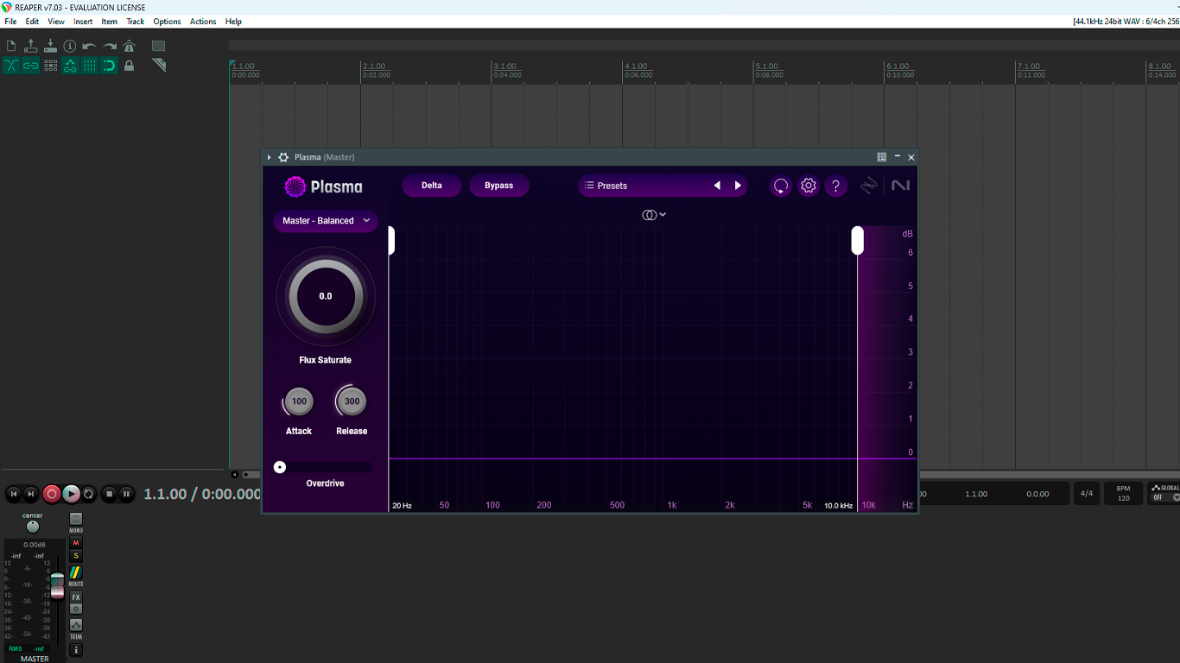The width and height of the screenshot is (1180, 663).
Task: Click the red Record button
Action: [52, 494]
